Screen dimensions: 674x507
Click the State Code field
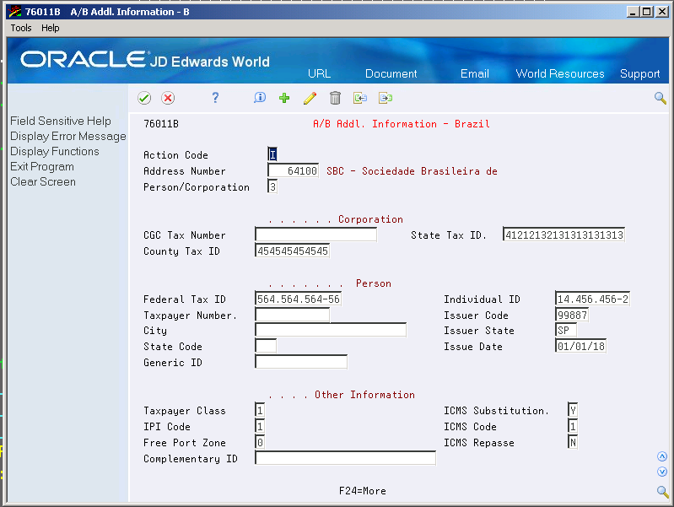coord(266,346)
